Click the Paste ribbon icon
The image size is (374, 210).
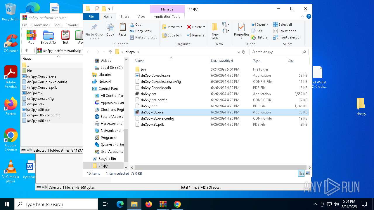coord(122,29)
